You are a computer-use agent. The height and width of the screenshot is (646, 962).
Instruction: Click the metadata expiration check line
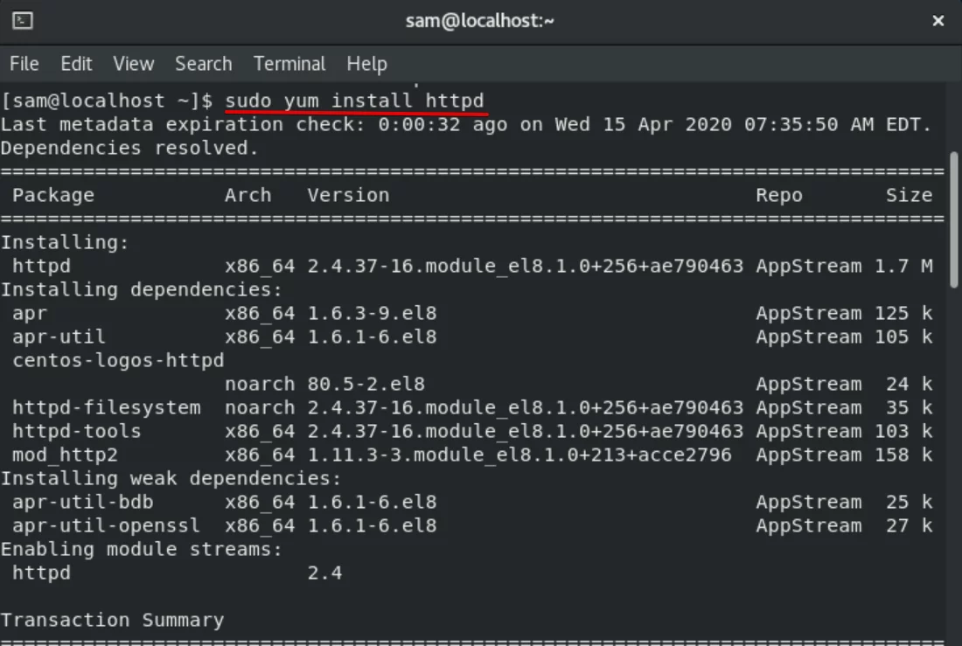click(x=466, y=124)
